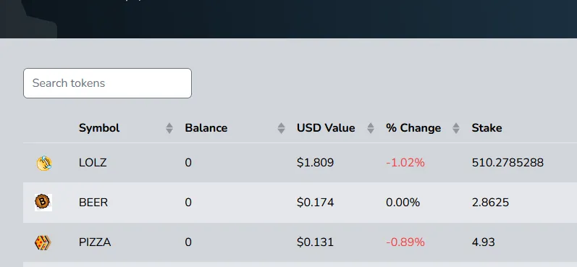Sort table by Symbol column arrows
This screenshot has height=267, width=577.
(169, 128)
